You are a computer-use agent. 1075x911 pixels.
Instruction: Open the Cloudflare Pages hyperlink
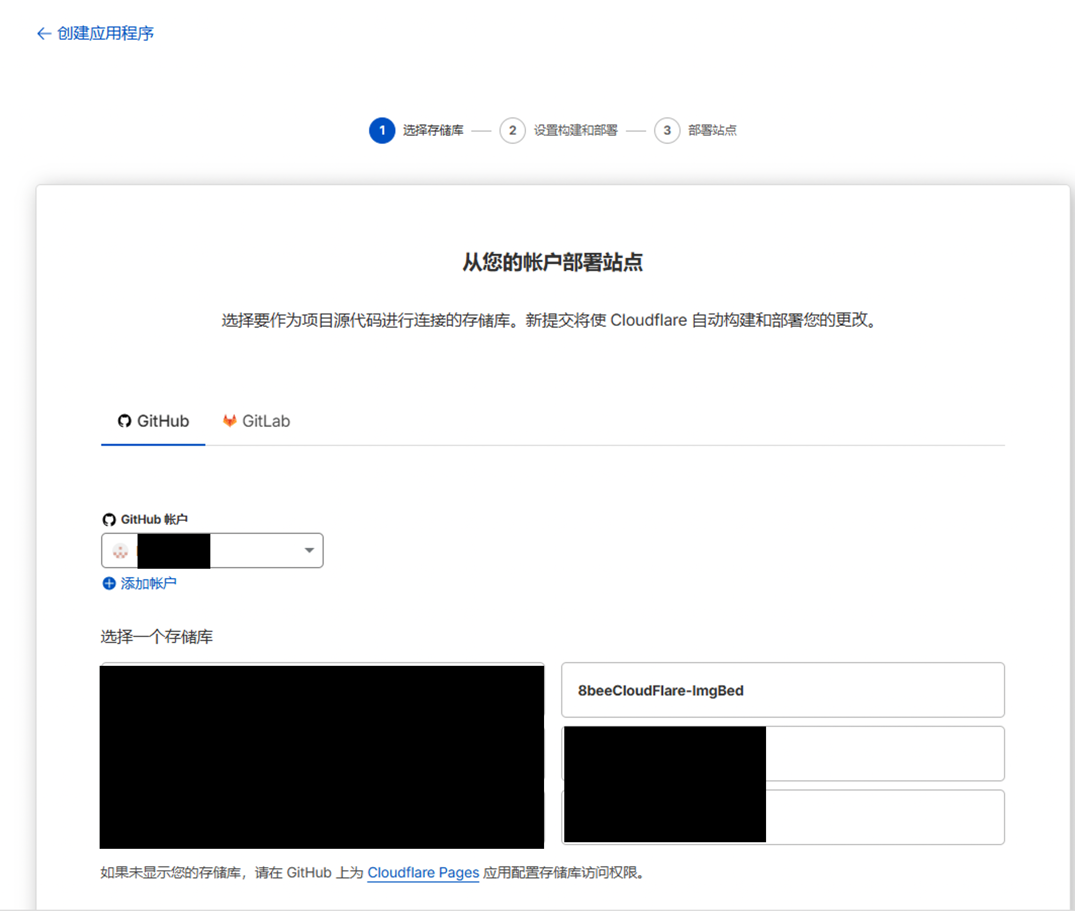423,873
